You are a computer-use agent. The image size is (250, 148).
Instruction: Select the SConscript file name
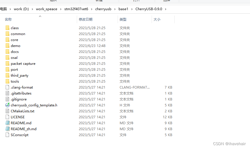(20, 135)
